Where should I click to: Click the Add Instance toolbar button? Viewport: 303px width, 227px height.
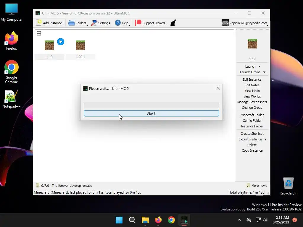pyautogui.click(x=49, y=23)
